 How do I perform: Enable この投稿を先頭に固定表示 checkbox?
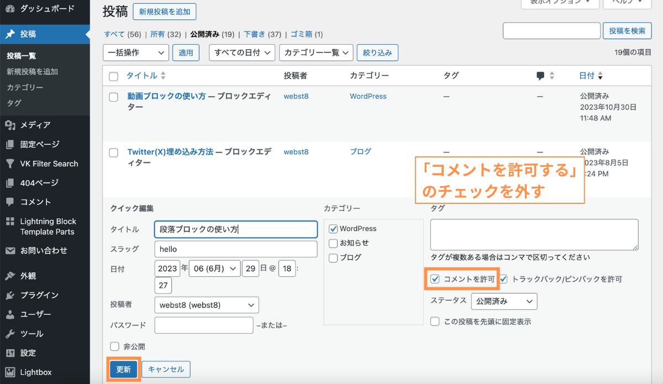tap(434, 321)
